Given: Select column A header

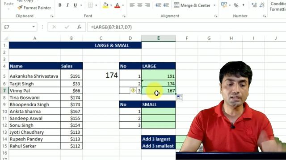Looking at the screenshot, I should tap(35, 38).
